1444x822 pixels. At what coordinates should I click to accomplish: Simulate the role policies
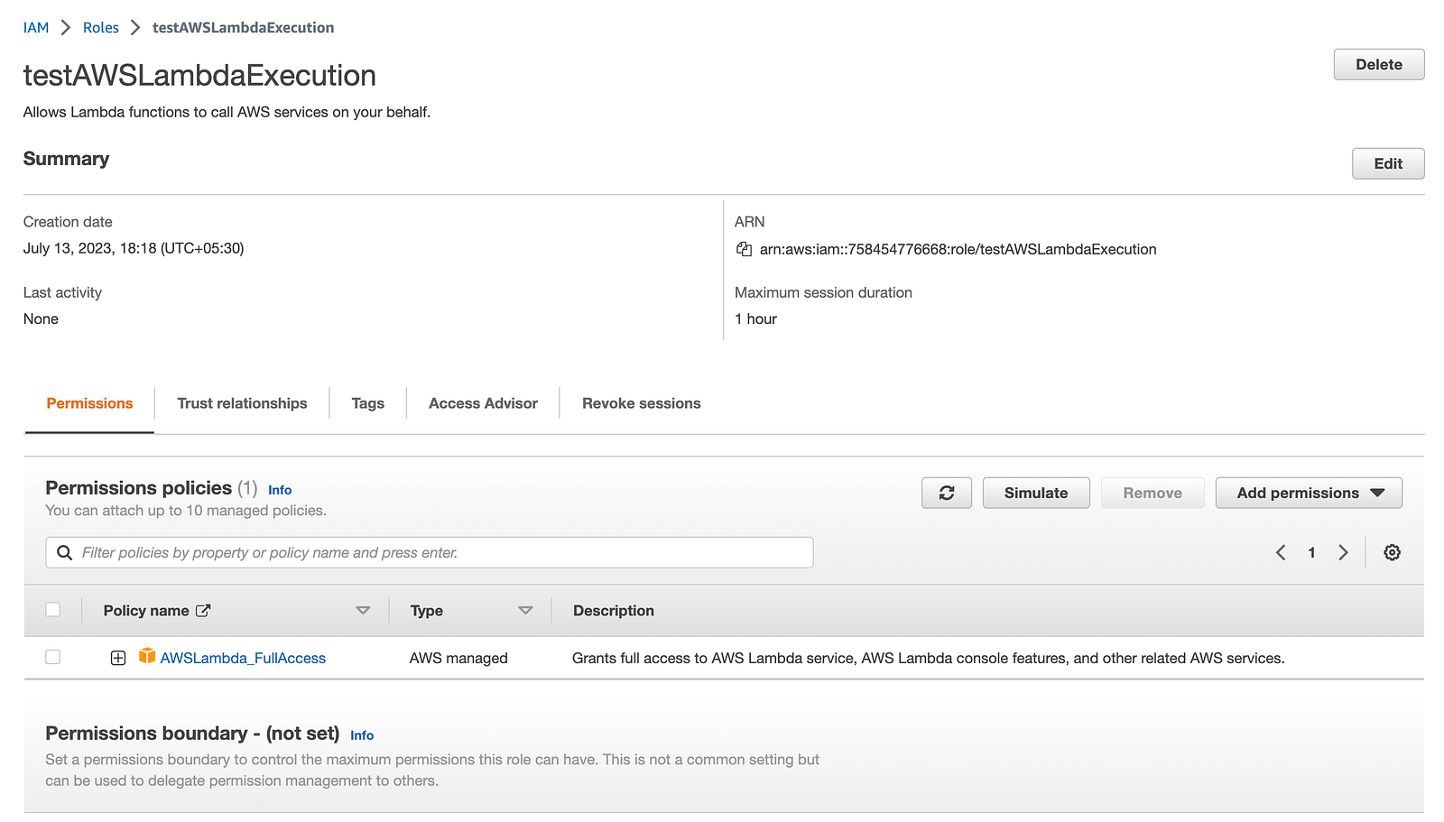pos(1035,493)
